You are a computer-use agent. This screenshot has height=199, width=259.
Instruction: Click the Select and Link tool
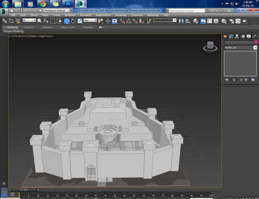point(5,20)
